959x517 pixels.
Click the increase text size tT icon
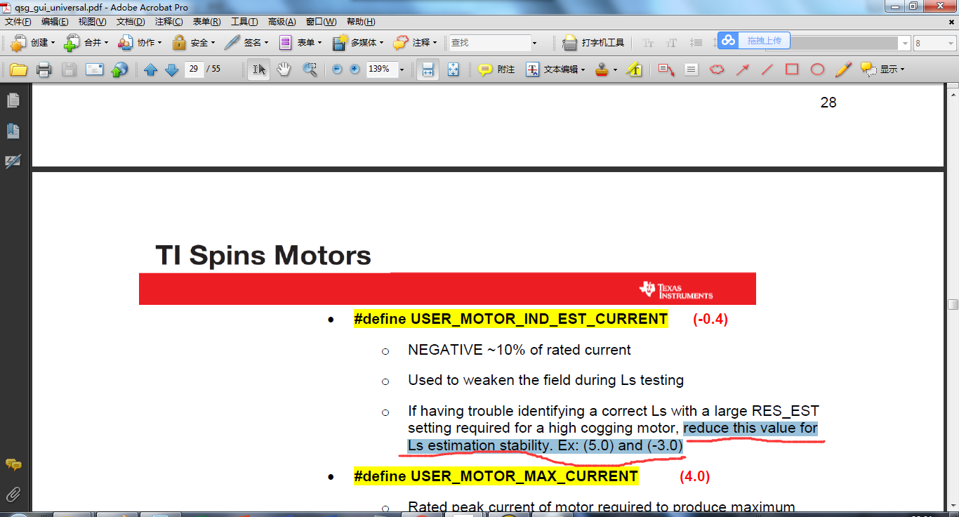[x=672, y=43]
